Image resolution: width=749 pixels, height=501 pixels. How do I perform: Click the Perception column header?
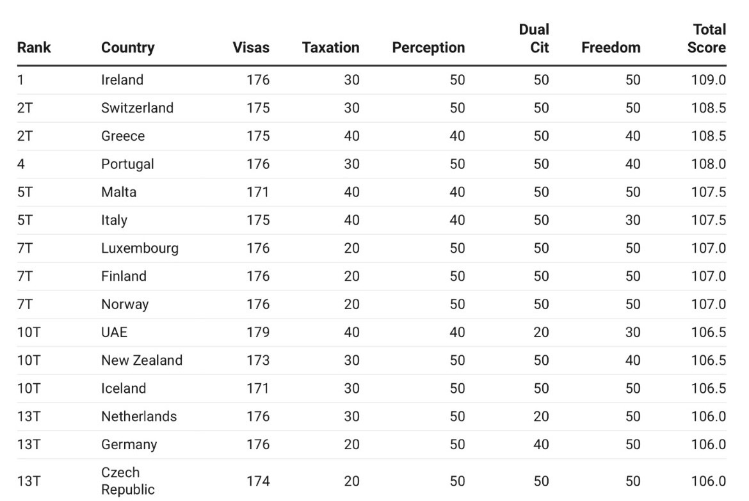[x=428, y=47]
